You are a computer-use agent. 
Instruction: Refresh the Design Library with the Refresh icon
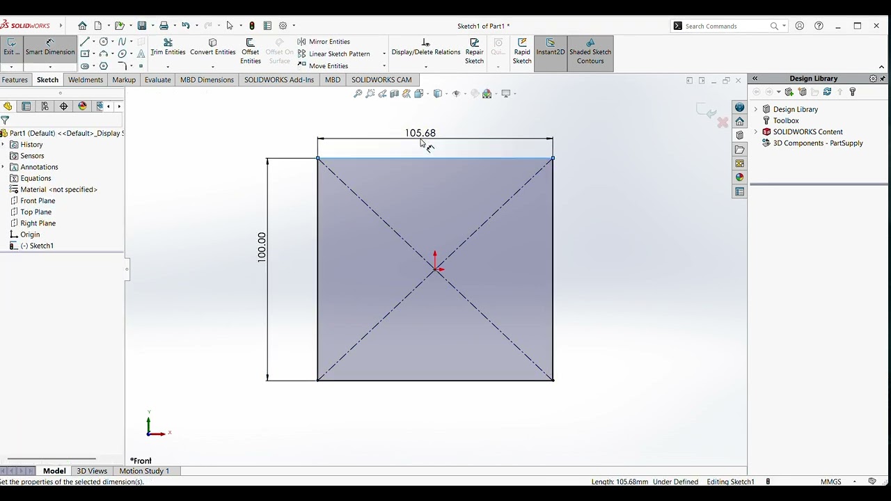coord(827,92)
